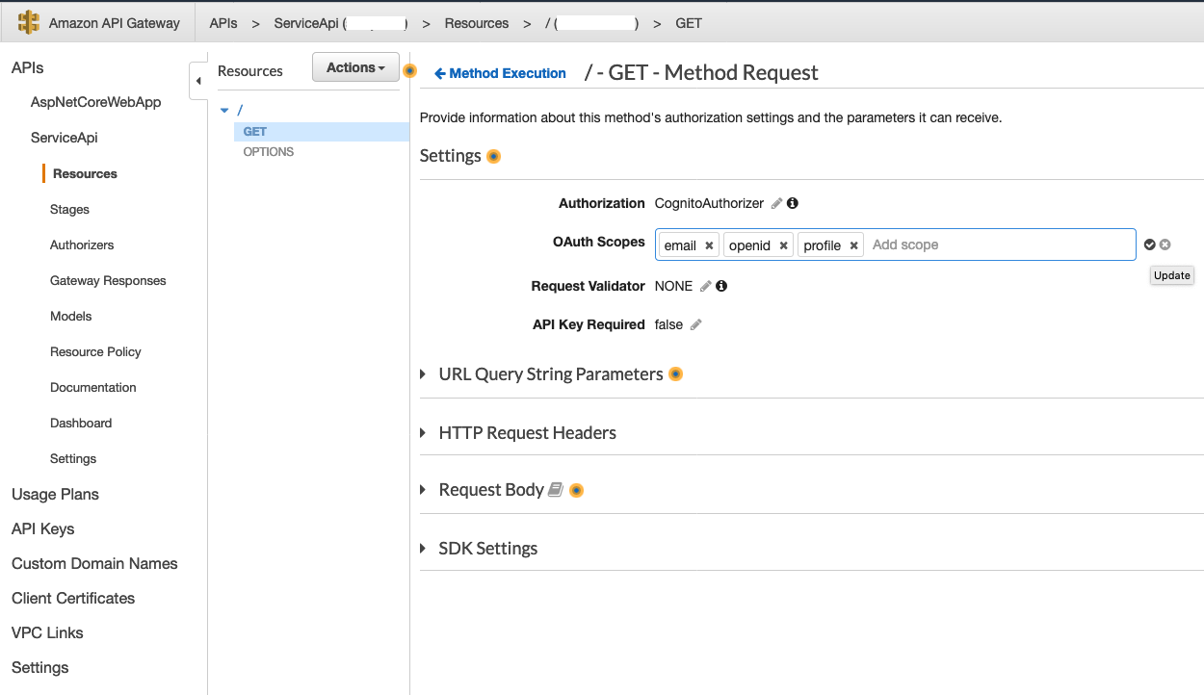Edit Request Validator with the pencil icon
This screenshot has width=1204, height=695.
point(705,286)
